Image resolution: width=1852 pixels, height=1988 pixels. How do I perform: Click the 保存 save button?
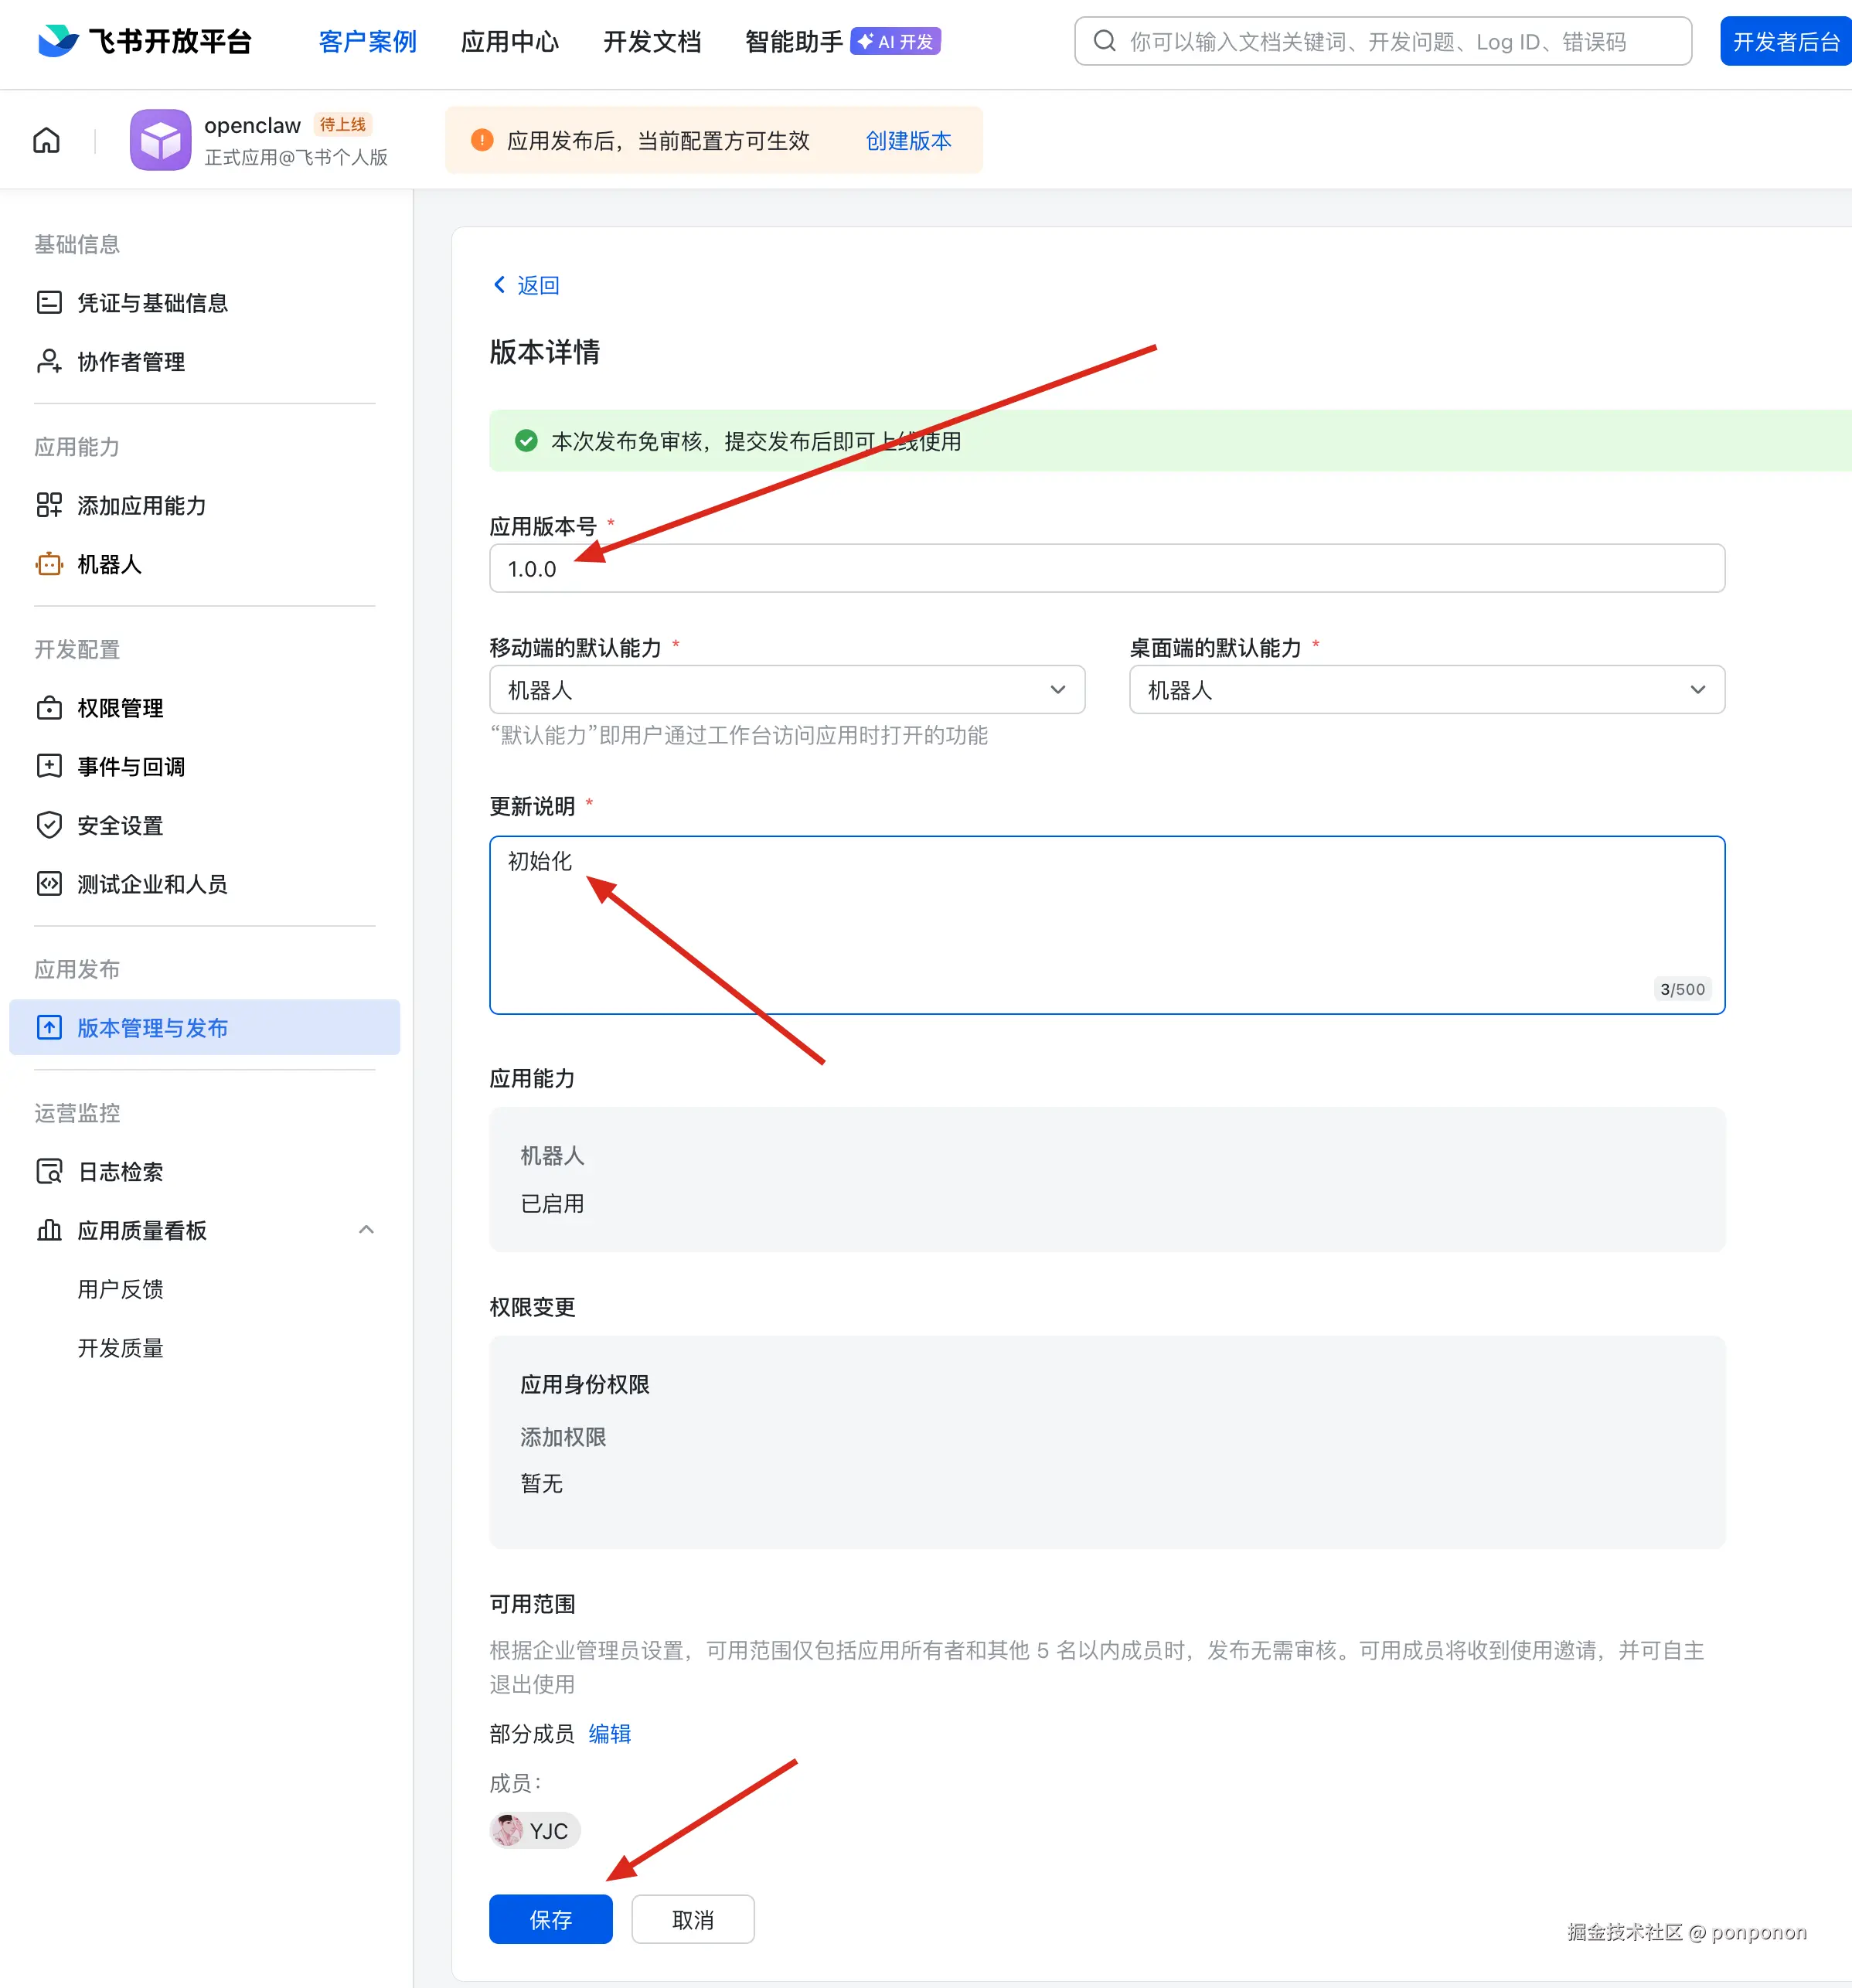(x=550, y=1919)
